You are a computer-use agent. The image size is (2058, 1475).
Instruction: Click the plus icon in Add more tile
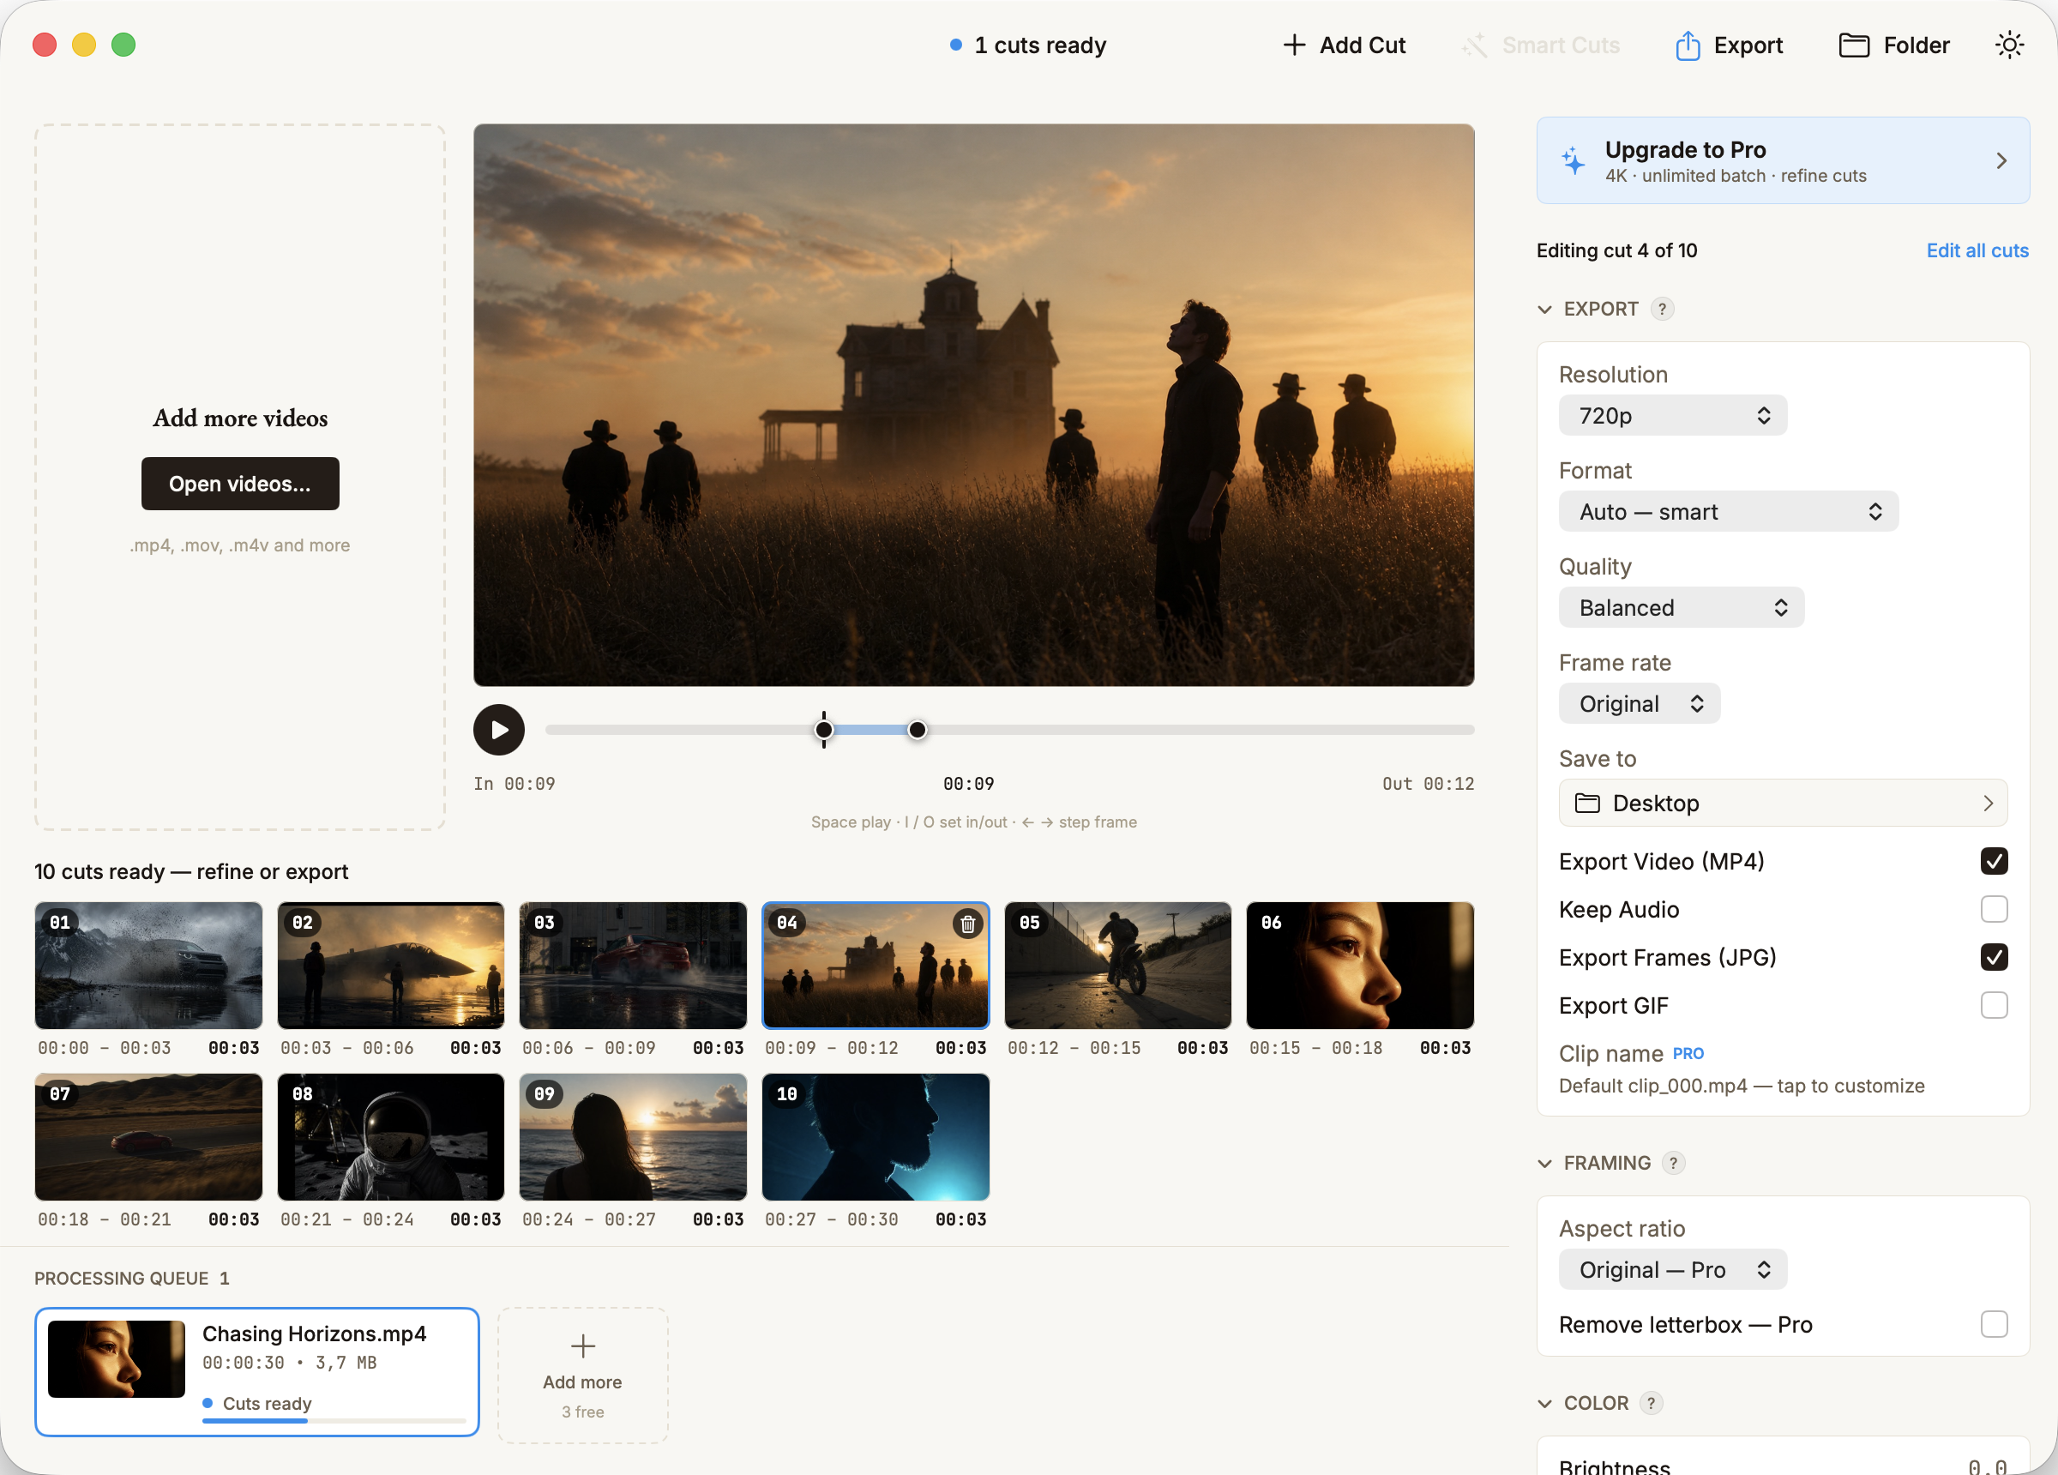point(582,1346)
